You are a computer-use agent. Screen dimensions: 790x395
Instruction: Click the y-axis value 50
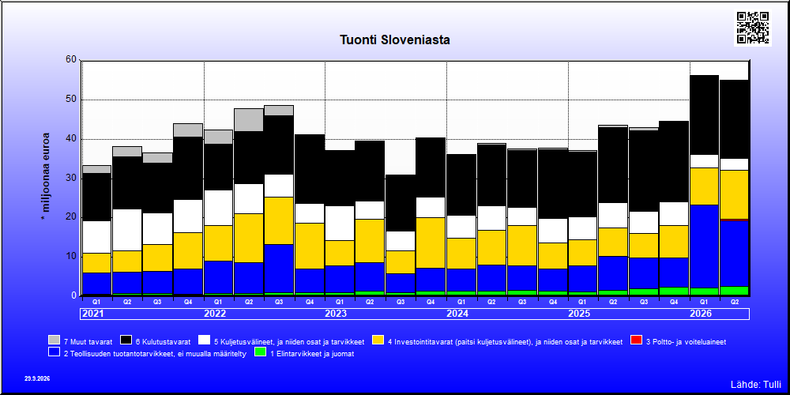pyautogui.click(x=71, y=100)
